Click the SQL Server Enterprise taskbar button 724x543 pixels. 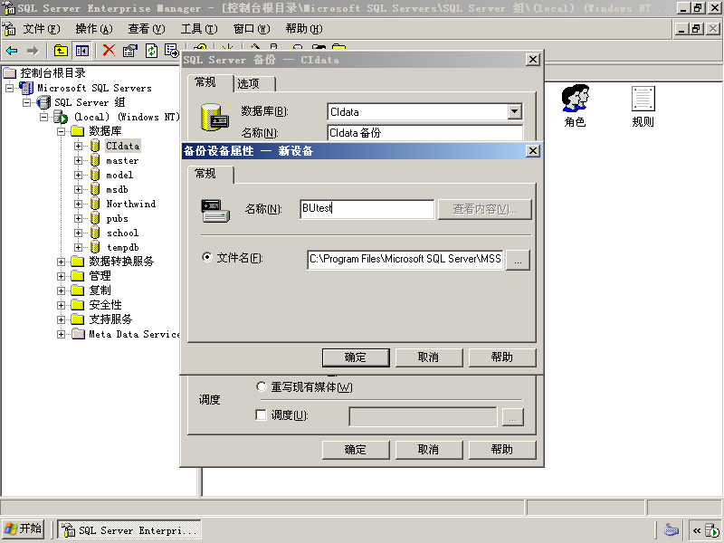coord(129,529)
